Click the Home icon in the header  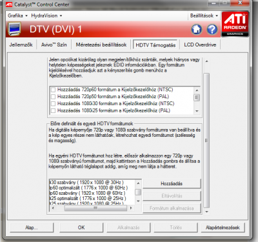coord(197,29)
